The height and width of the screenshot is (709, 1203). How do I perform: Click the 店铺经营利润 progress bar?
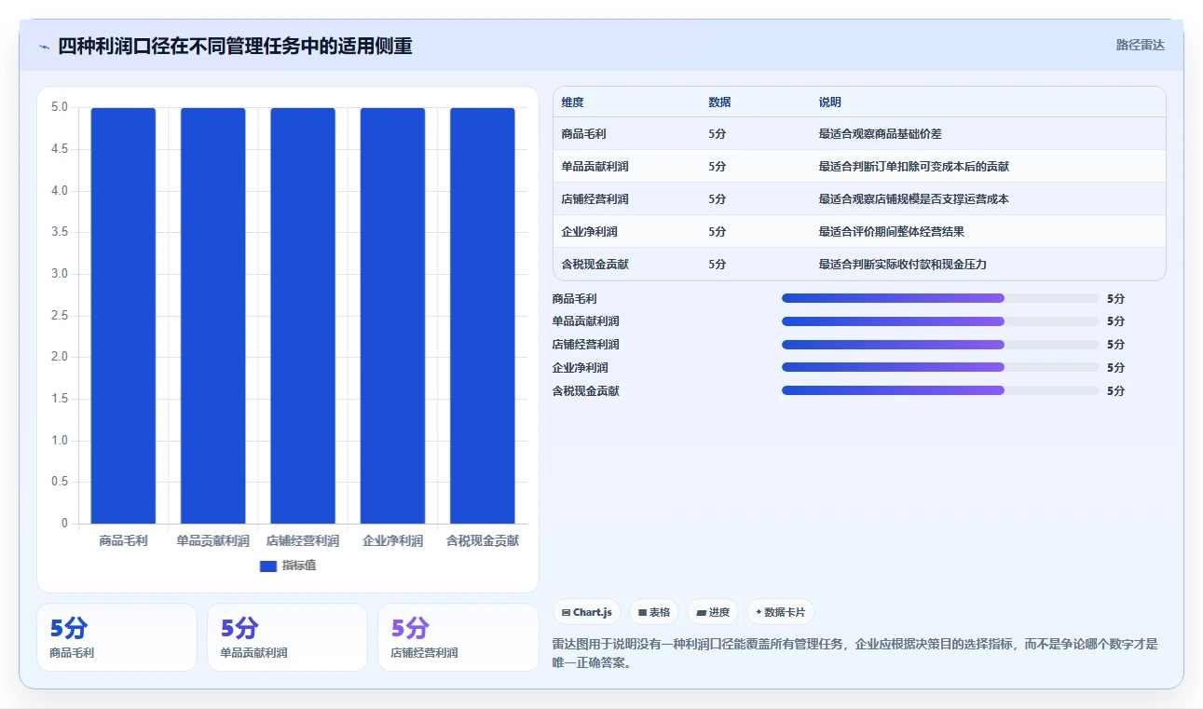940,345
